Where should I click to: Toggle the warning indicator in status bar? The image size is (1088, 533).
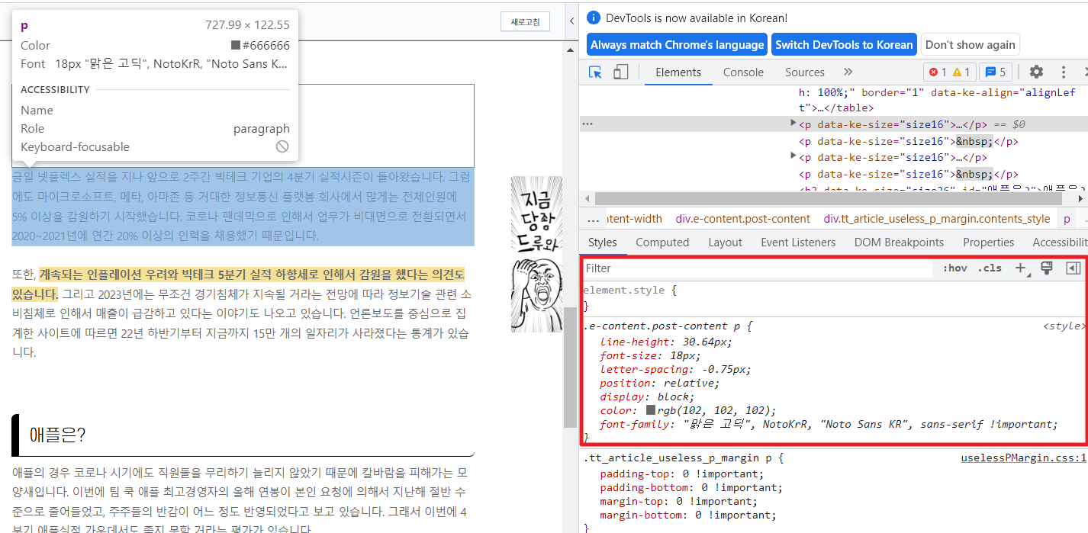point(958,72)
